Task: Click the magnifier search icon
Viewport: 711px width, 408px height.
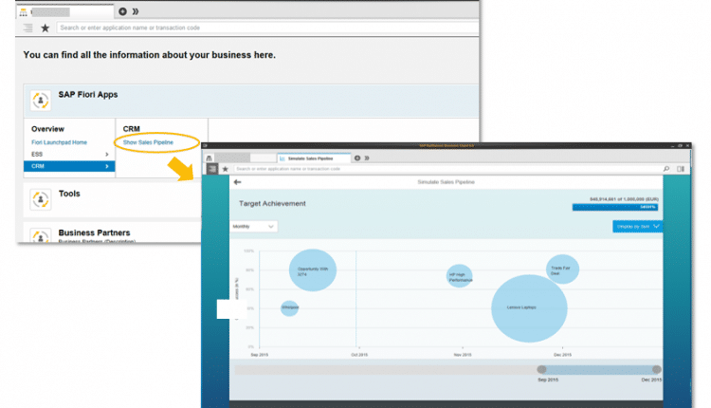Action: coord(666,169)
